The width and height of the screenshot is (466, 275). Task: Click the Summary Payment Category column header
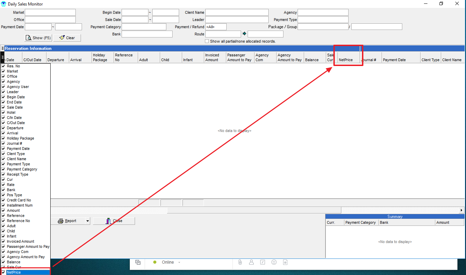click(361, 222)
